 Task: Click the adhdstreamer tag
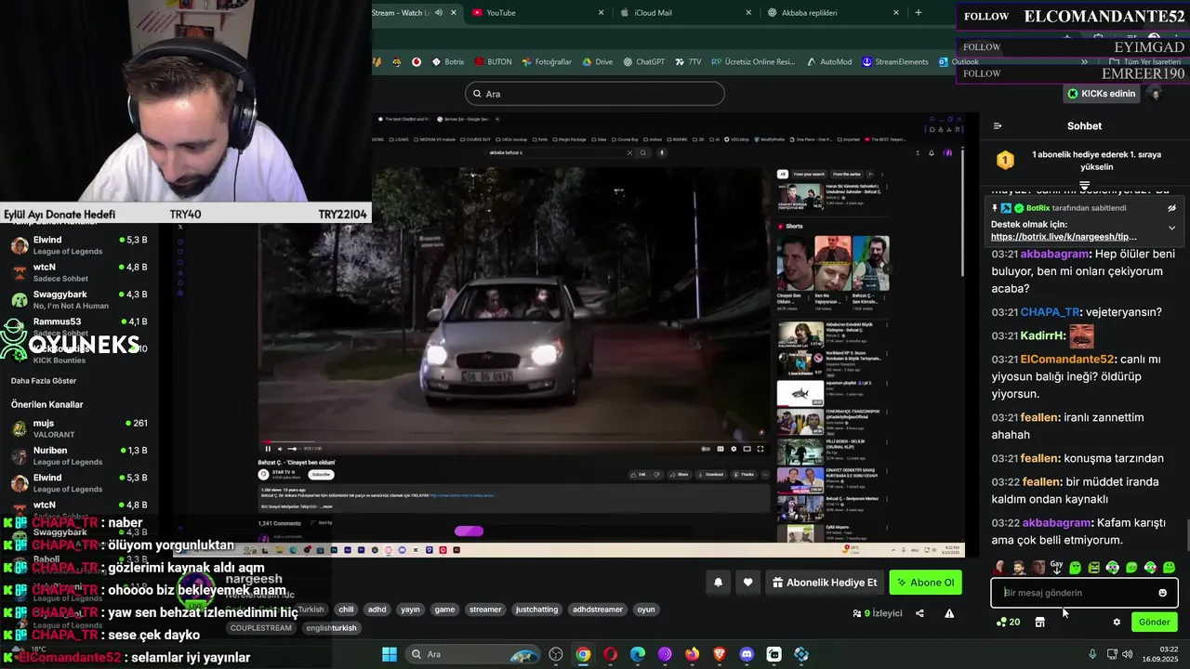(597, 610)
